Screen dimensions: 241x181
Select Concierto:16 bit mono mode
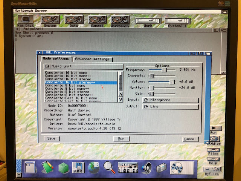[81, 73]
